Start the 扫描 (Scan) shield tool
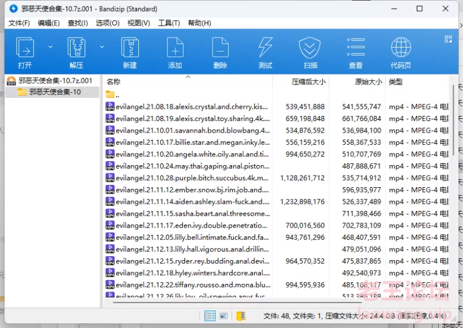This screenshot has width=463, height=328. 310,53
